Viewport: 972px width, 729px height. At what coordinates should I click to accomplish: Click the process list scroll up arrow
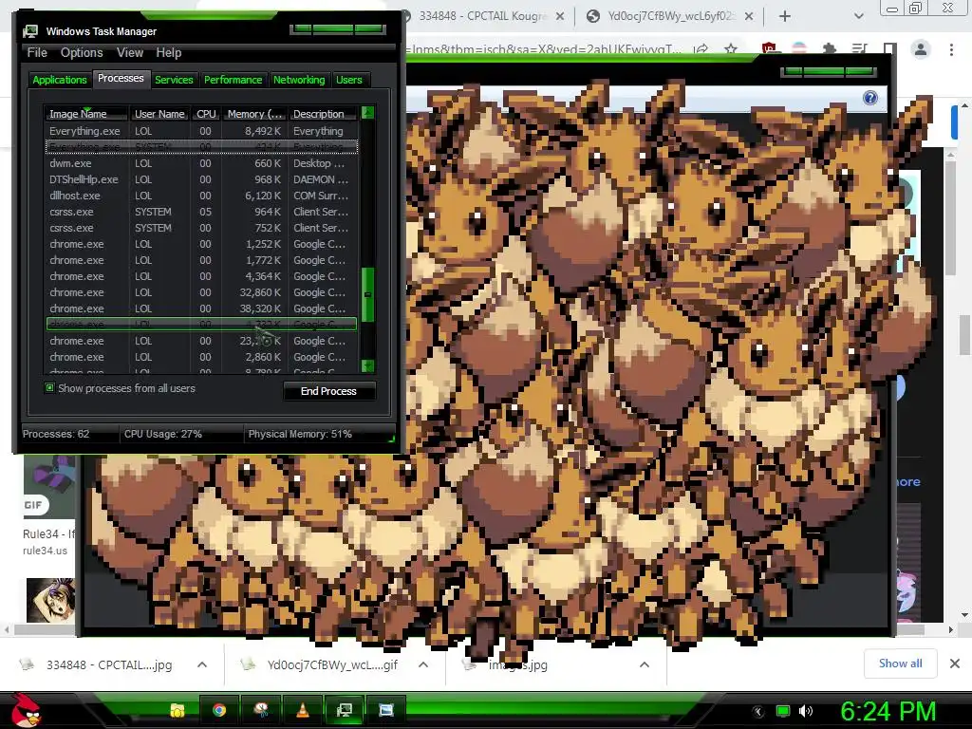[x=367, y=113]
